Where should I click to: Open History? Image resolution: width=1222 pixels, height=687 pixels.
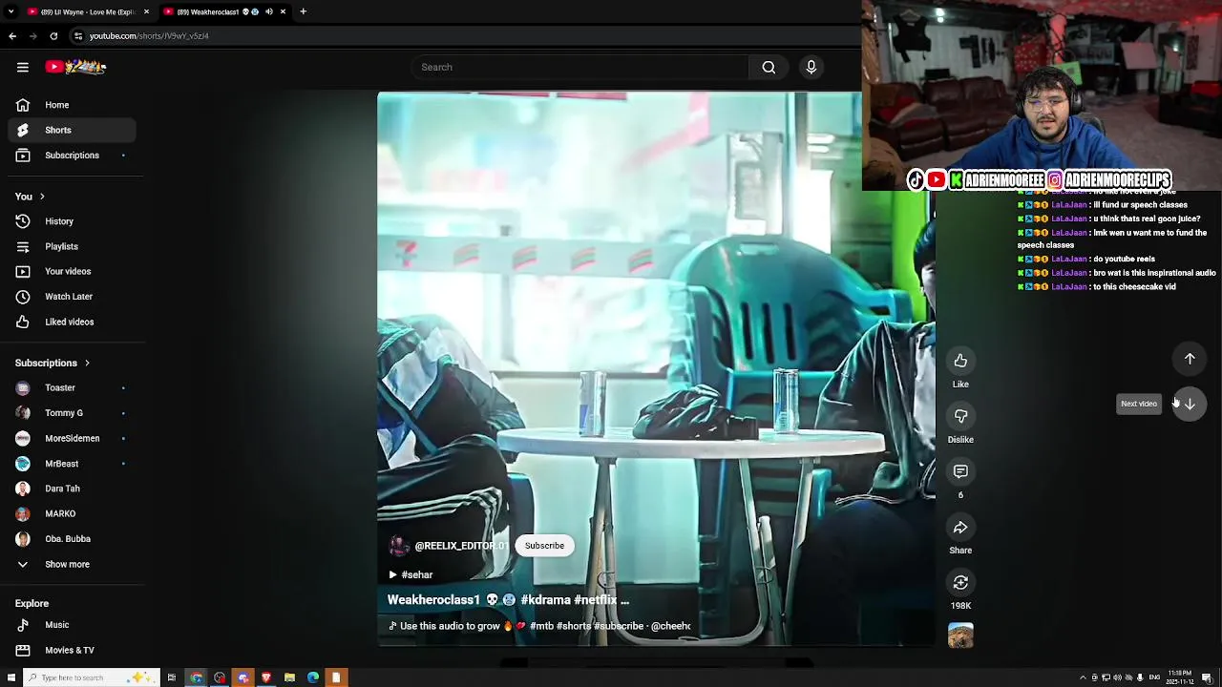pos(73,221)
